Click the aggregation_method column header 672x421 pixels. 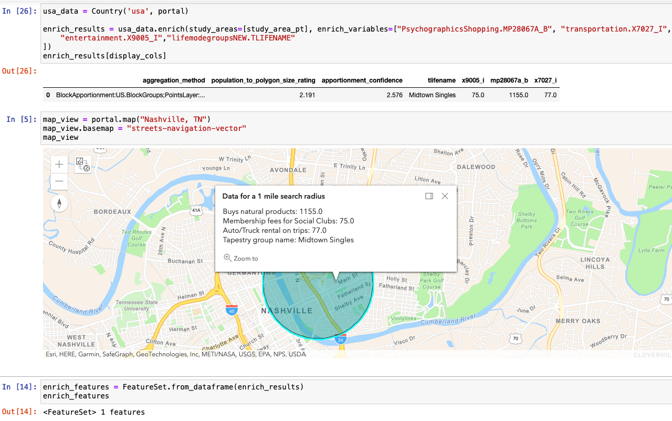[174, 80]
